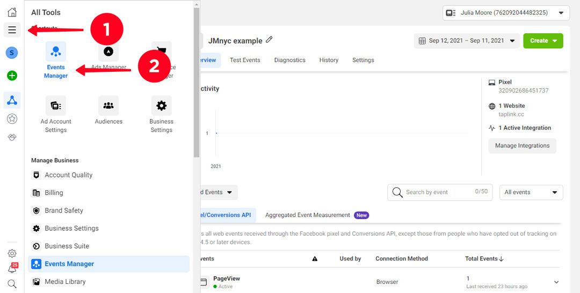The height and width of the screenshot is (293, 580).
Task: Select the blue S account avatar
Action: [x=12, y=53]
